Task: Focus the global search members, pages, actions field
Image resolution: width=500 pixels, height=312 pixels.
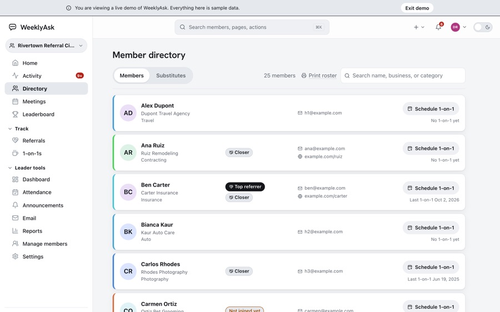Action: coord(252,27)
